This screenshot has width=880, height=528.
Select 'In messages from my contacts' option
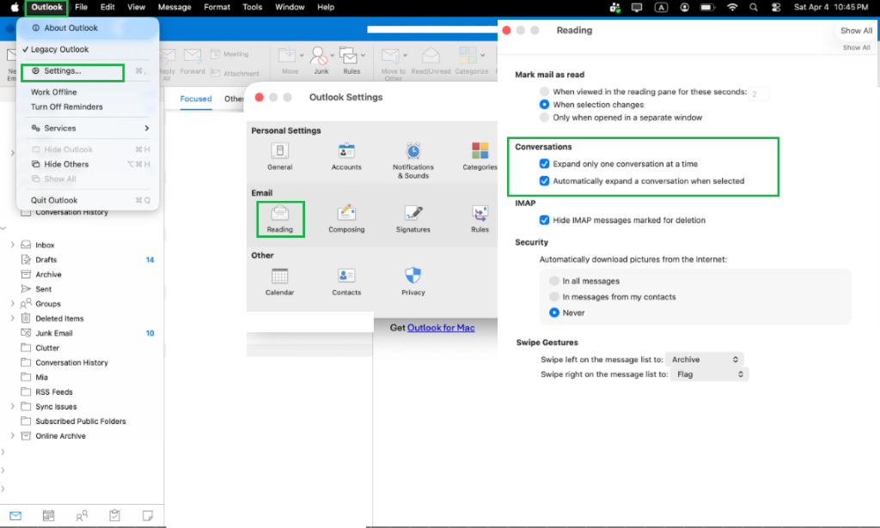pos(554,296)
